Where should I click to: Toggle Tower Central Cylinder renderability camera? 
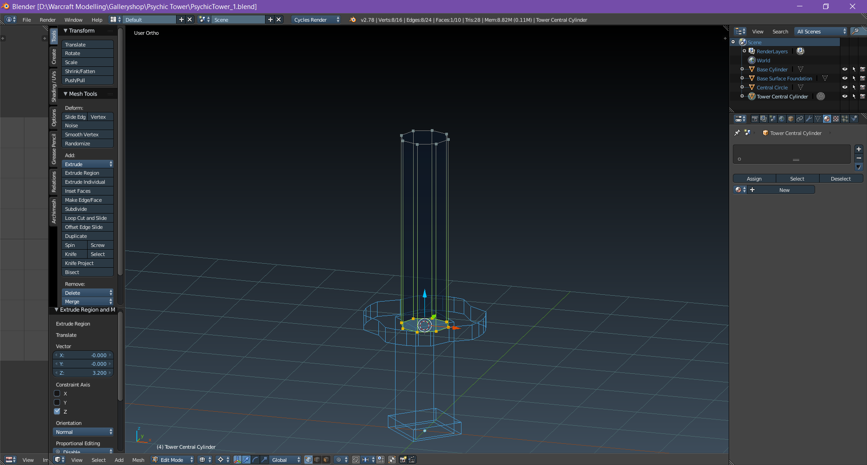point(862,96)
